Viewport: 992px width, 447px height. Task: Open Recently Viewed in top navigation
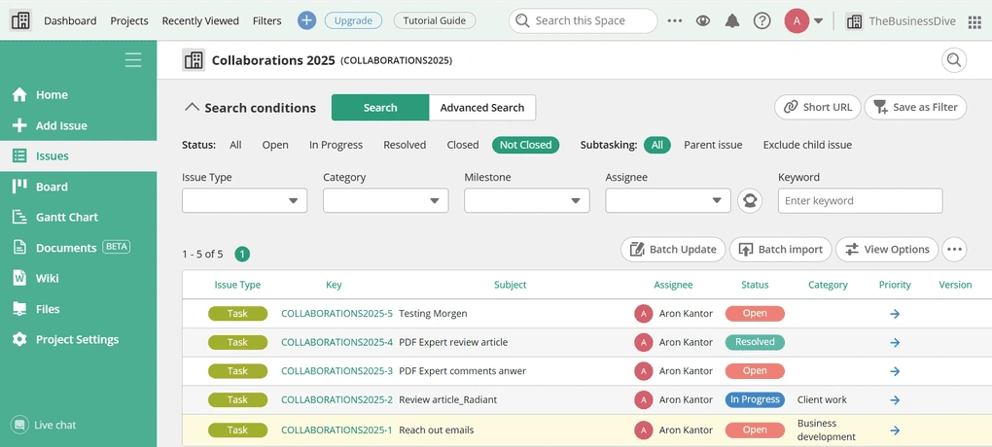(200, 20)
